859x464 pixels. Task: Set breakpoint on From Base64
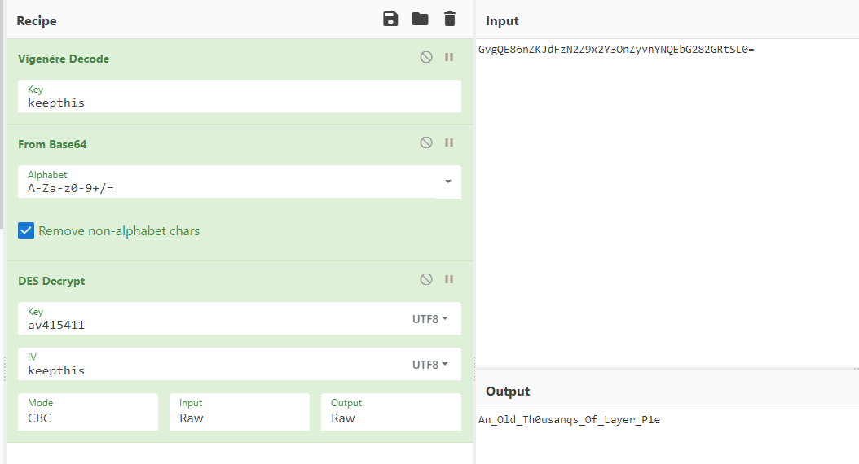pos(448,143)
